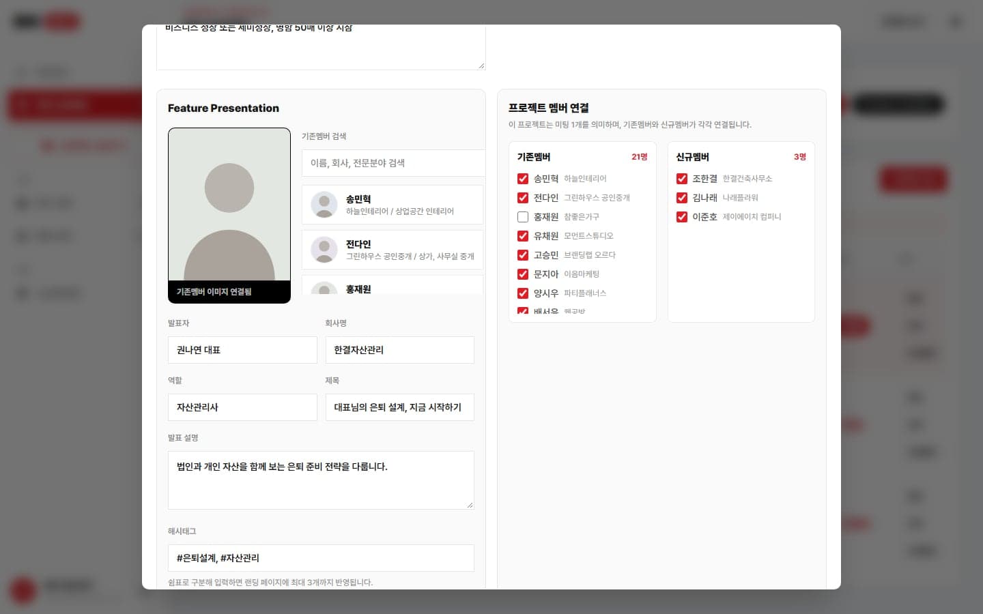Check the 홍재원 참좋은가구 checkbox
The width and height of the screenshot is (983, 614).
523,217
